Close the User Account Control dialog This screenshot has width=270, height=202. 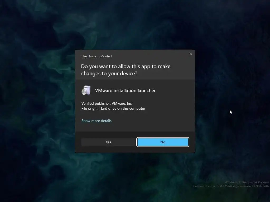point(191,54)
